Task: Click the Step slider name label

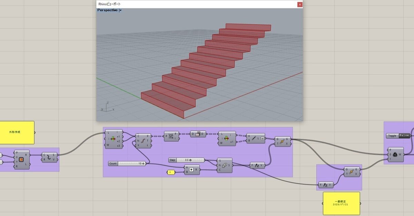Action: [173, 160]
